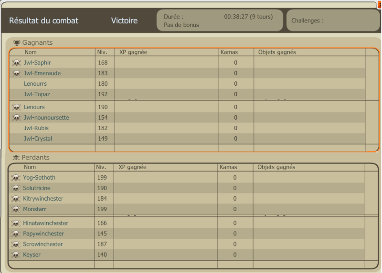Click XP gagnée header in Gagnants table

tap(133, 52)
